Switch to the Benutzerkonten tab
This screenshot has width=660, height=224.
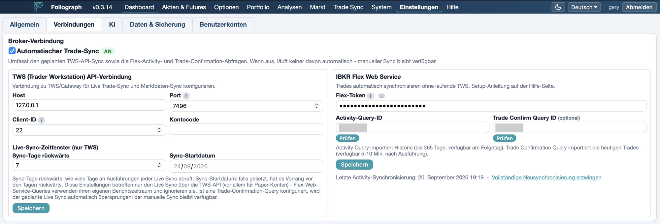click(x=223, y=24)
